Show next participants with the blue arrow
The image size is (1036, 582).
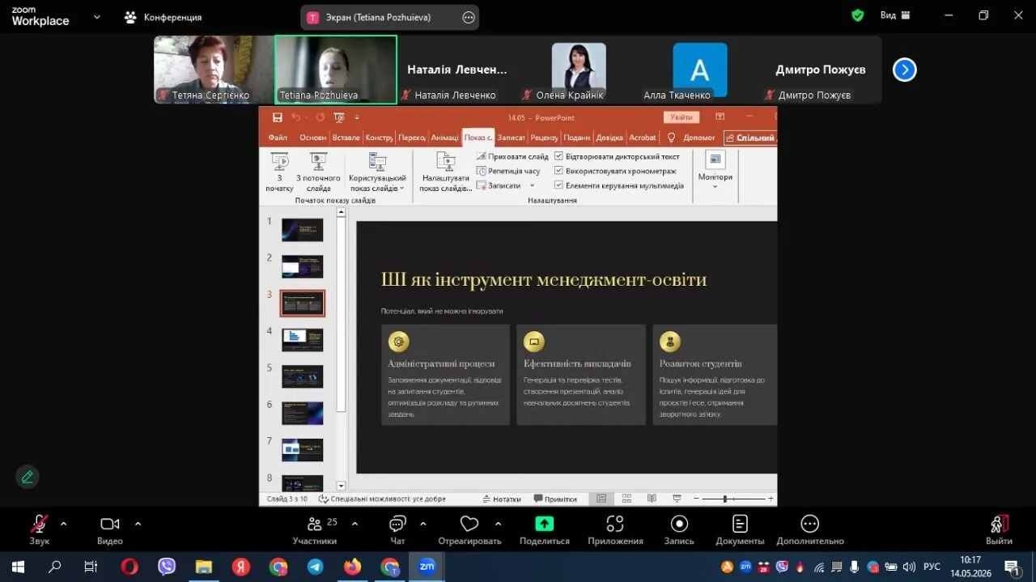(904, 70)
